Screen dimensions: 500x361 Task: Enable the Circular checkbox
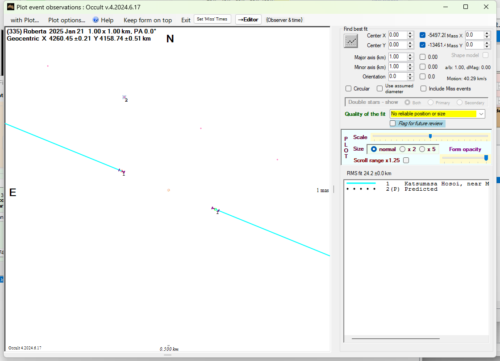[x=349, y=89]
